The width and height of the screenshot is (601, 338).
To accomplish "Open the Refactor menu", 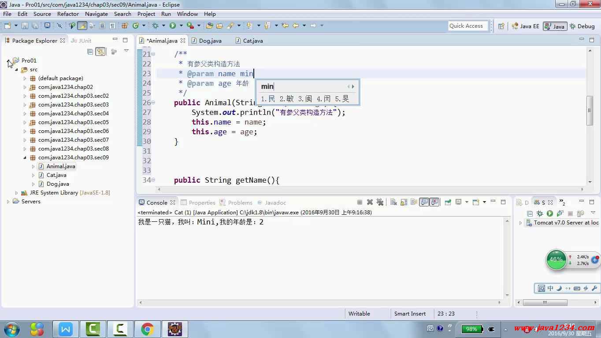I will [x=68, y=14].
